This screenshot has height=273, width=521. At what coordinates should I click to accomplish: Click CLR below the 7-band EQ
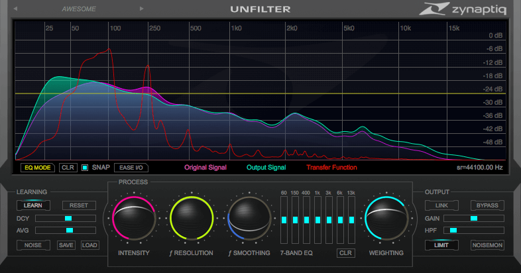pos(345,253)
